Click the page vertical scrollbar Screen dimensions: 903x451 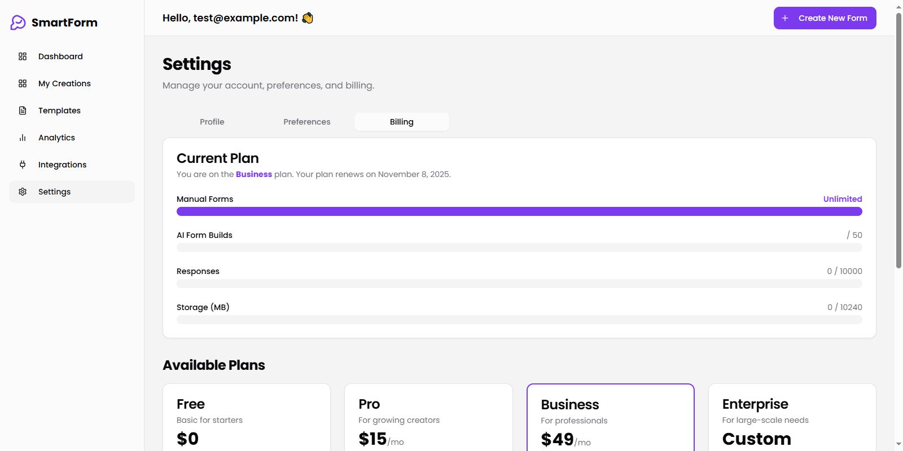pyautogui.click(x=898, y=141)
